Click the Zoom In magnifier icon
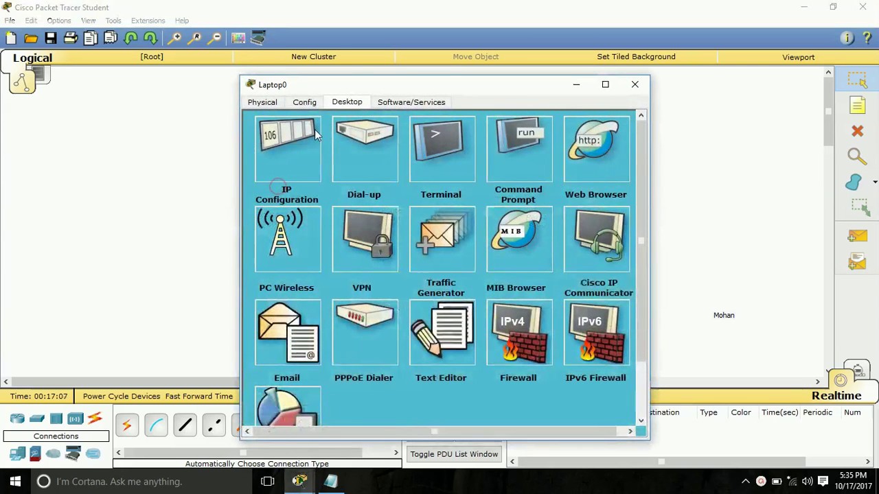The image size is (879, 494). (x=176, y=38)
